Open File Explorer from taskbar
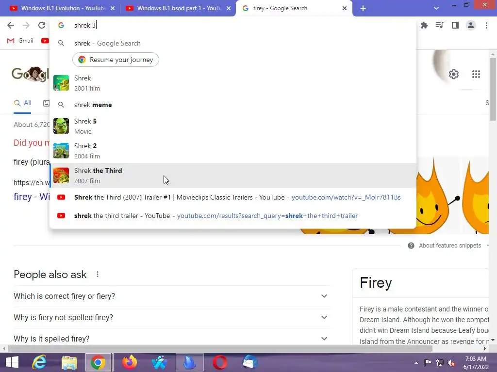The height and width of the screenshot is (372, 497). 69,362
